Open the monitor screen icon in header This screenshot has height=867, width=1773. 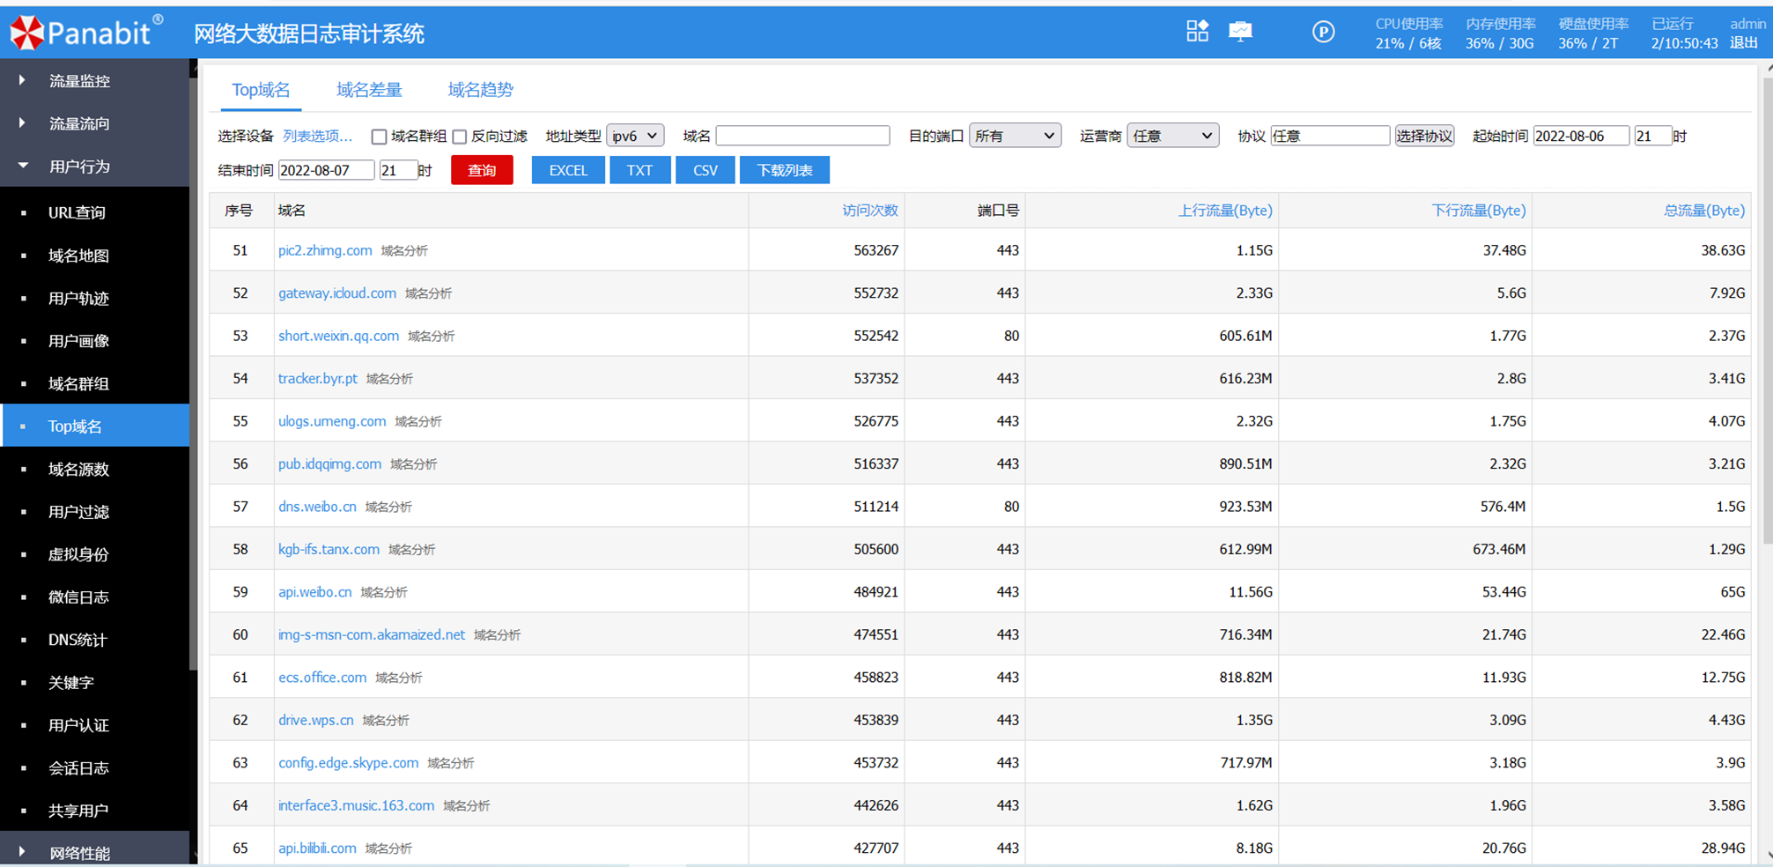1240,32
